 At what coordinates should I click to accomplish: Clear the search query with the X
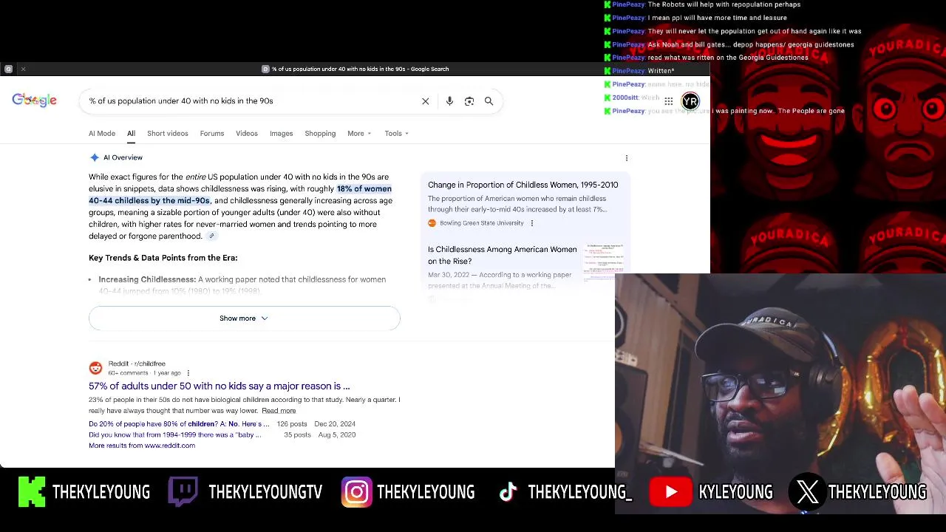click(x=426, y=101)
